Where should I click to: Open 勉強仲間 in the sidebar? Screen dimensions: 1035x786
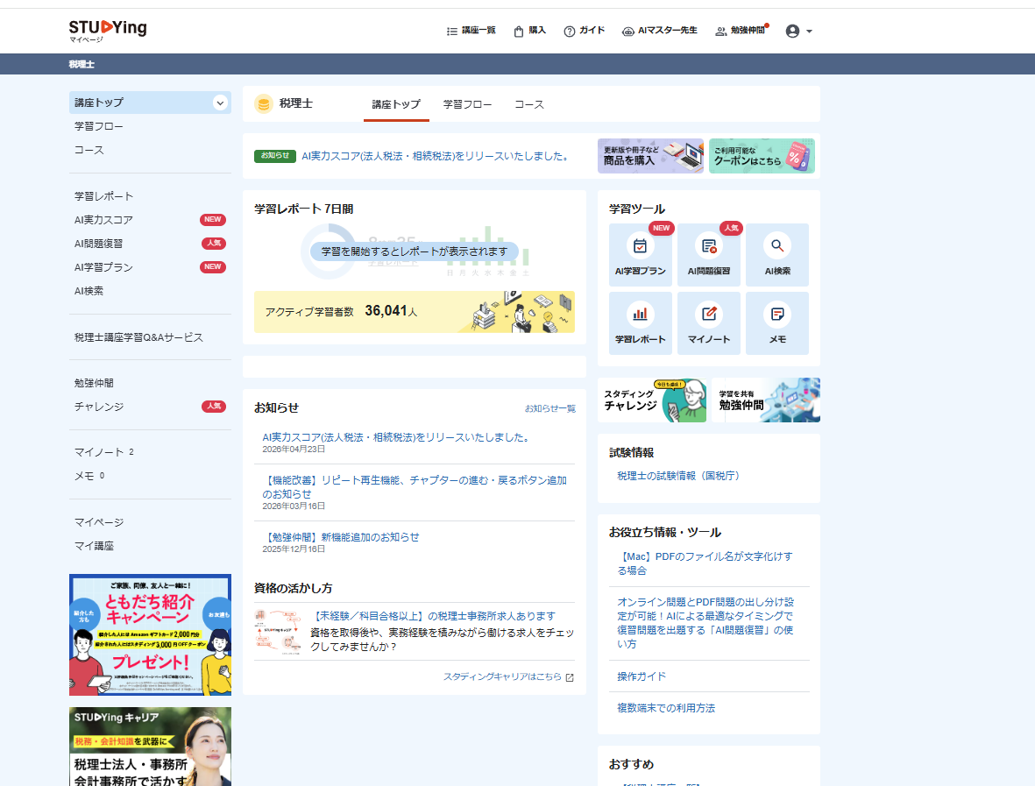[94, 383]
